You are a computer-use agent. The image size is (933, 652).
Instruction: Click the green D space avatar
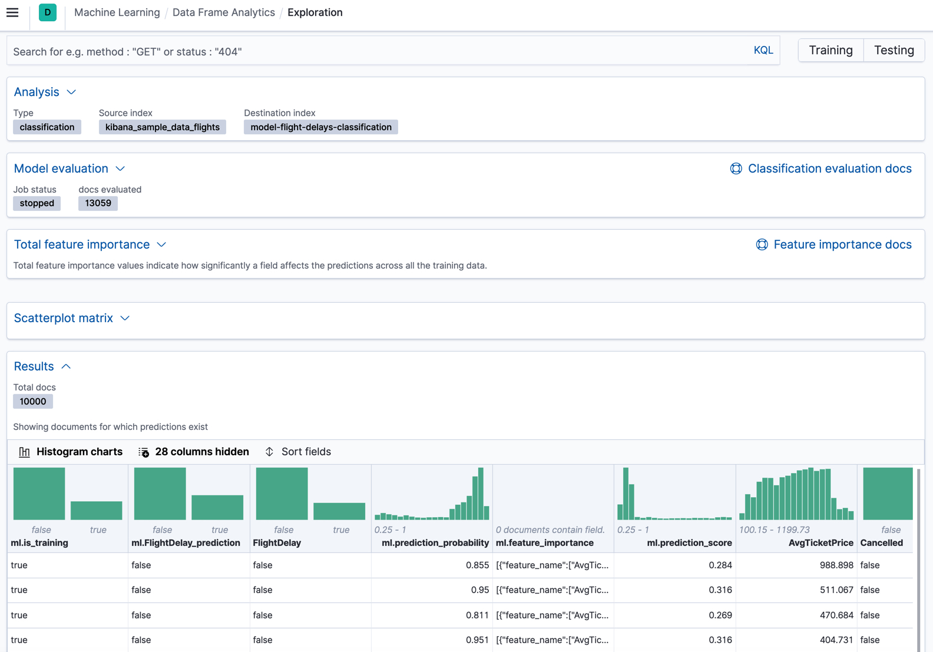click(x=48, y=12)
